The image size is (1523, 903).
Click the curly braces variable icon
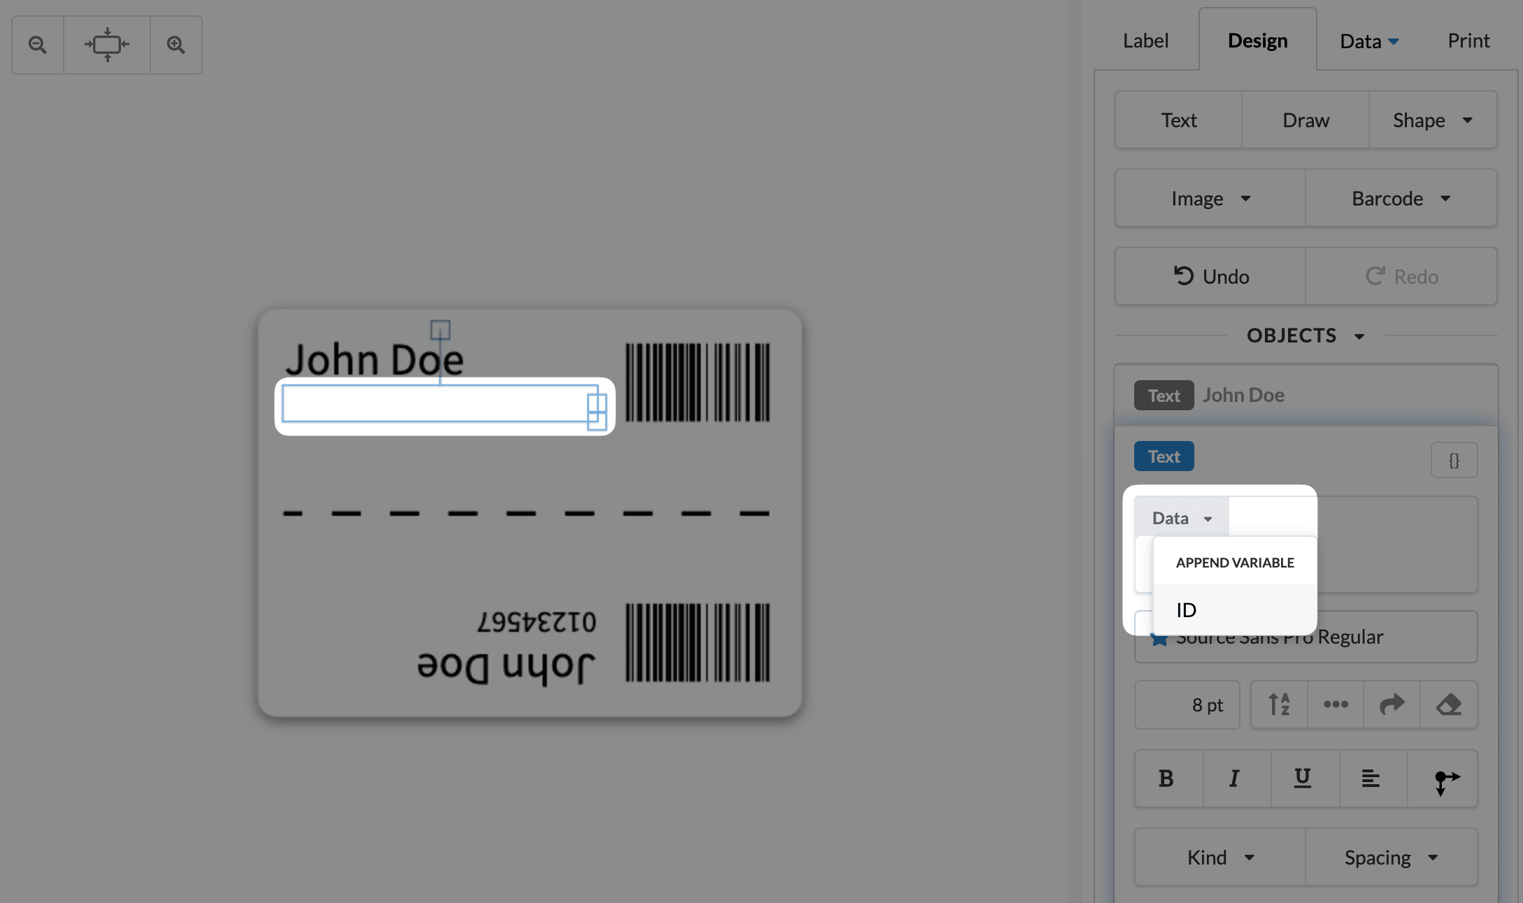click(x=1454, y=460)
